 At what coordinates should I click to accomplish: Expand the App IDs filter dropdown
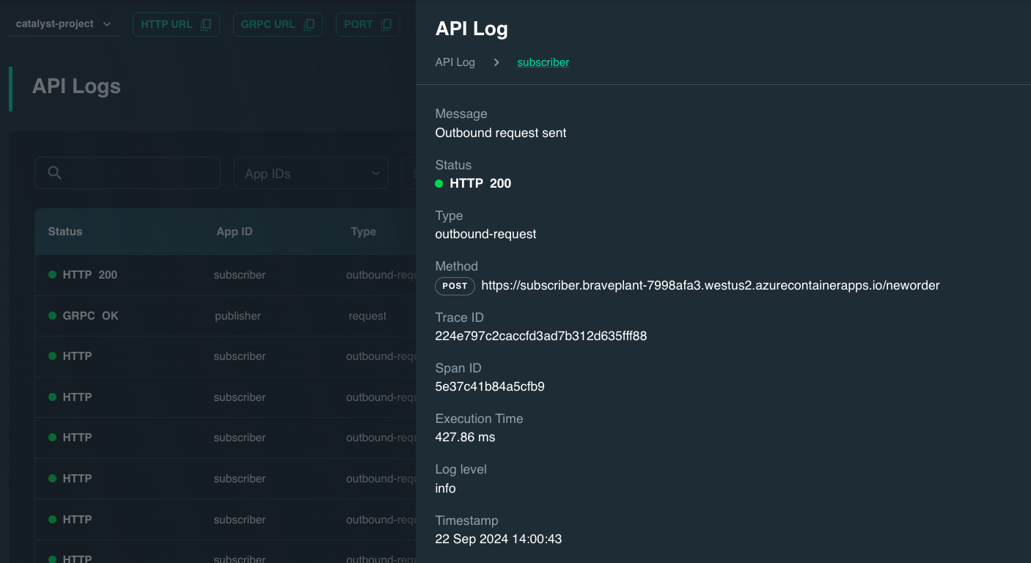click(311, 174)
